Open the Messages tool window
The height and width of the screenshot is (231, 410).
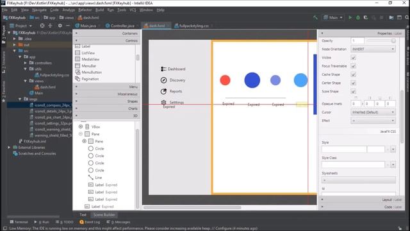click(x=119, y=222)
